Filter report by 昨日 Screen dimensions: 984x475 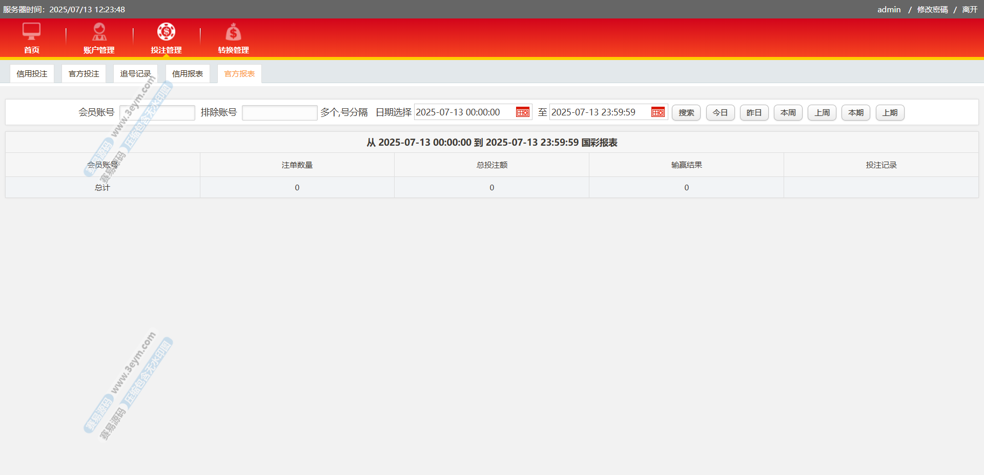[754, 113]
